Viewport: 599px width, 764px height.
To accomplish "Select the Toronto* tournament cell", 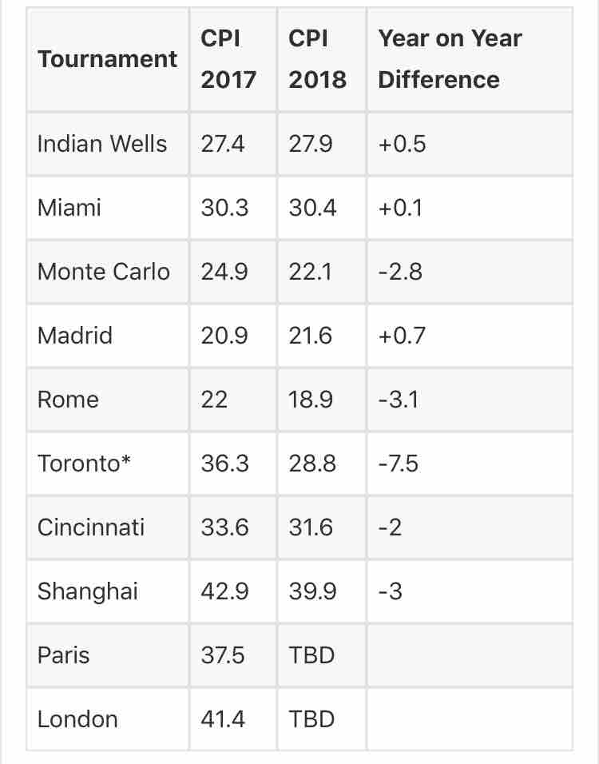I will click(x=108, y=464).
